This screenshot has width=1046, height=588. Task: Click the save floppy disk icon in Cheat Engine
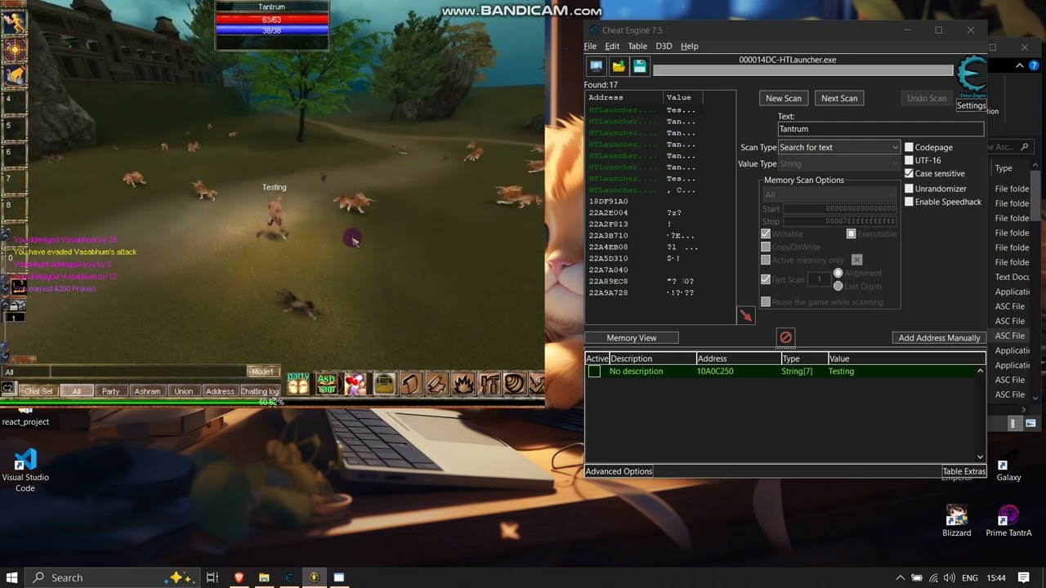[x=640, y=66]
